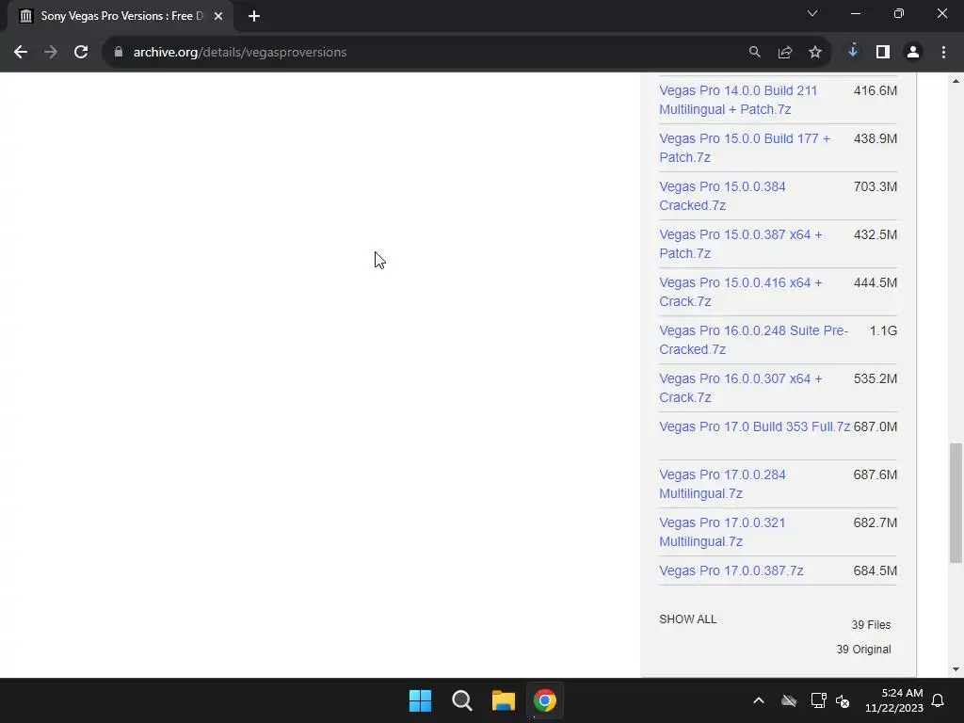
Task: Bookmark this tab with the star
Action: click(x=814, y=53)
